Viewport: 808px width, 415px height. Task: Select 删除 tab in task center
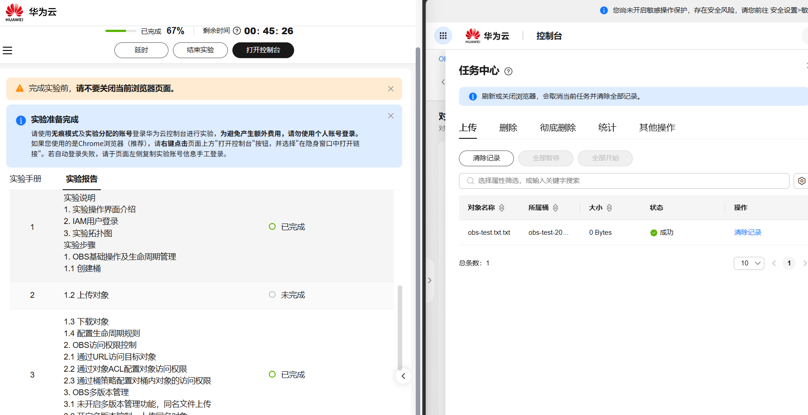tap(508, 128)
